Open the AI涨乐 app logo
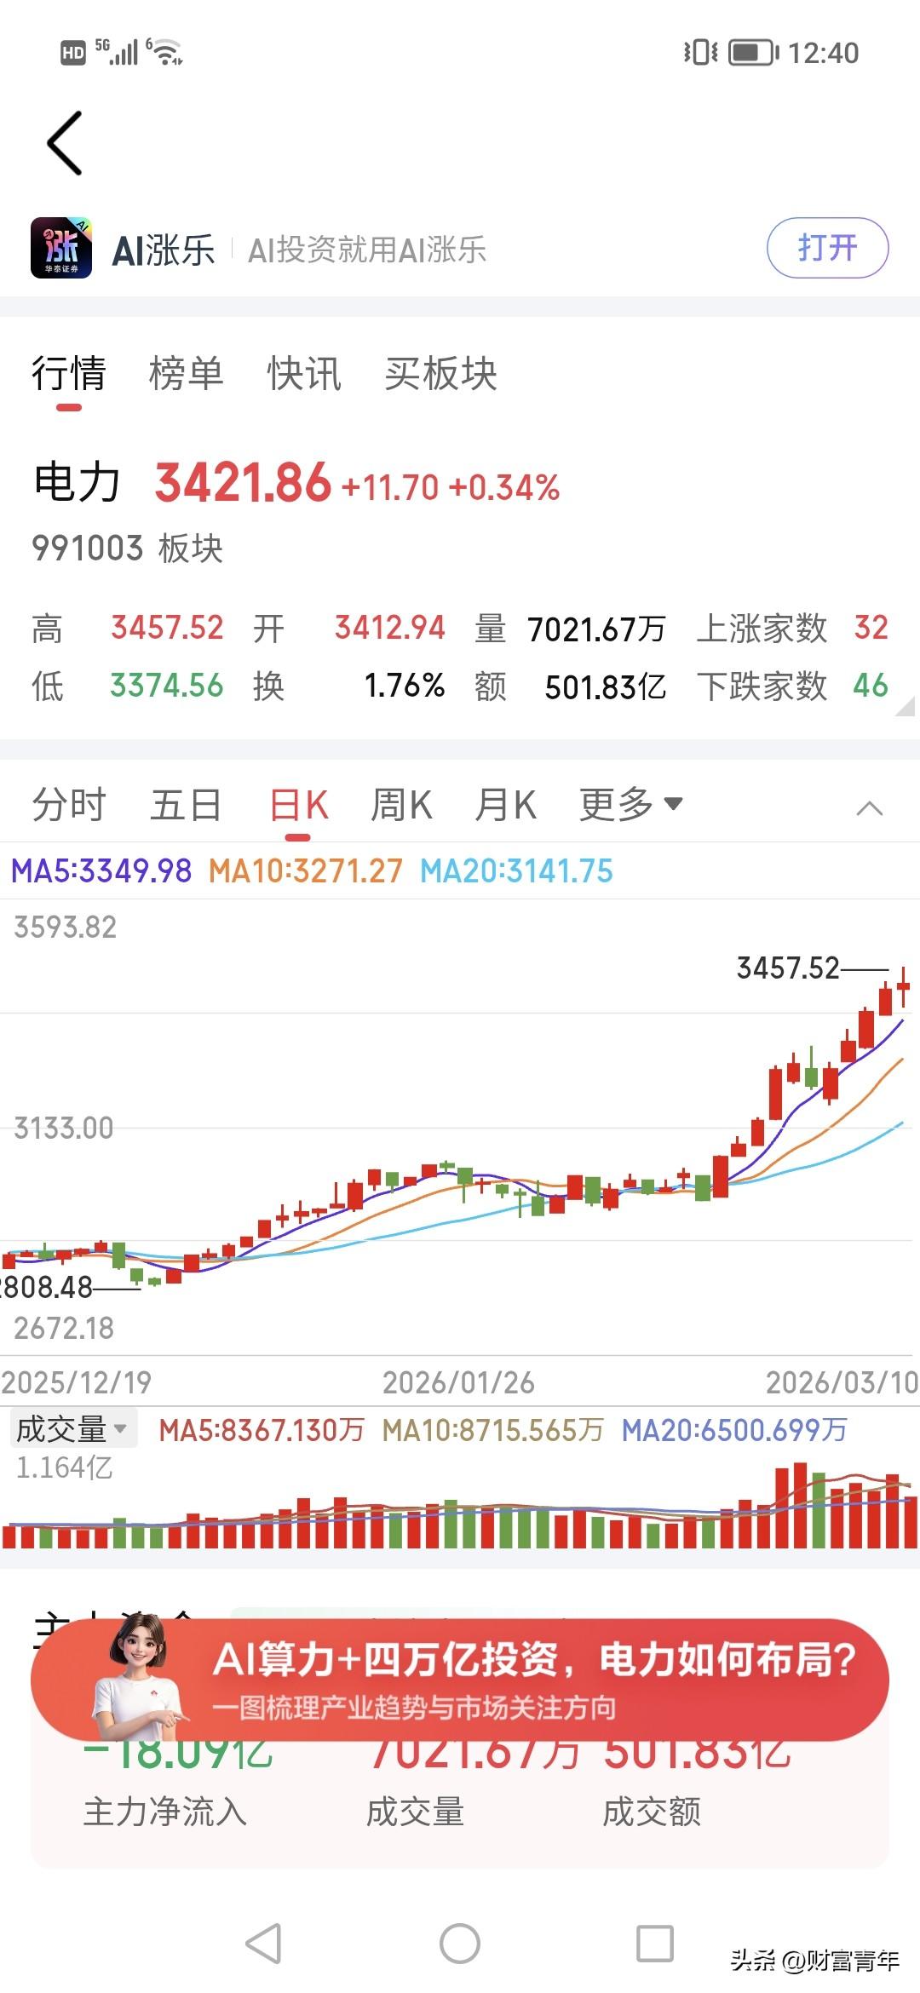This screenshot has width=920, height=1993. [61, 248]
